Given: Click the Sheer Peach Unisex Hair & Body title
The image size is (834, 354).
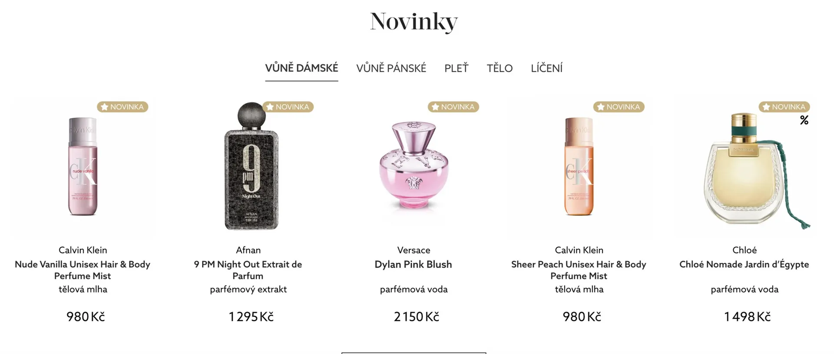Looking at the screenshot, I should click(x=579, y=270).
